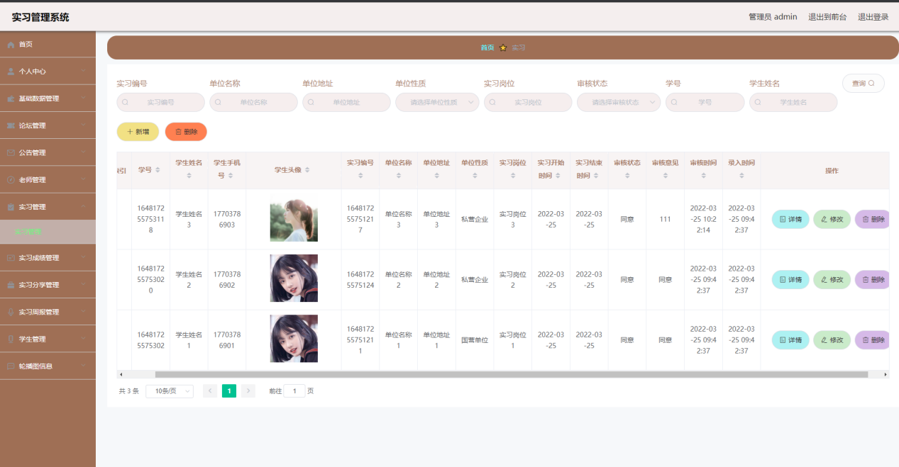Click the pencil icon on the first row's 修改 button
The height and width of the screenshot is (467, 899).
click(x=824, y=219)
